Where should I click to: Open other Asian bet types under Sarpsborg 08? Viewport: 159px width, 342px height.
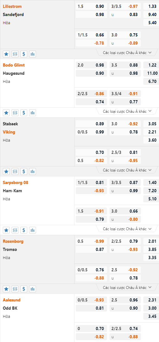pyautogui.click(x=127, y=229)
